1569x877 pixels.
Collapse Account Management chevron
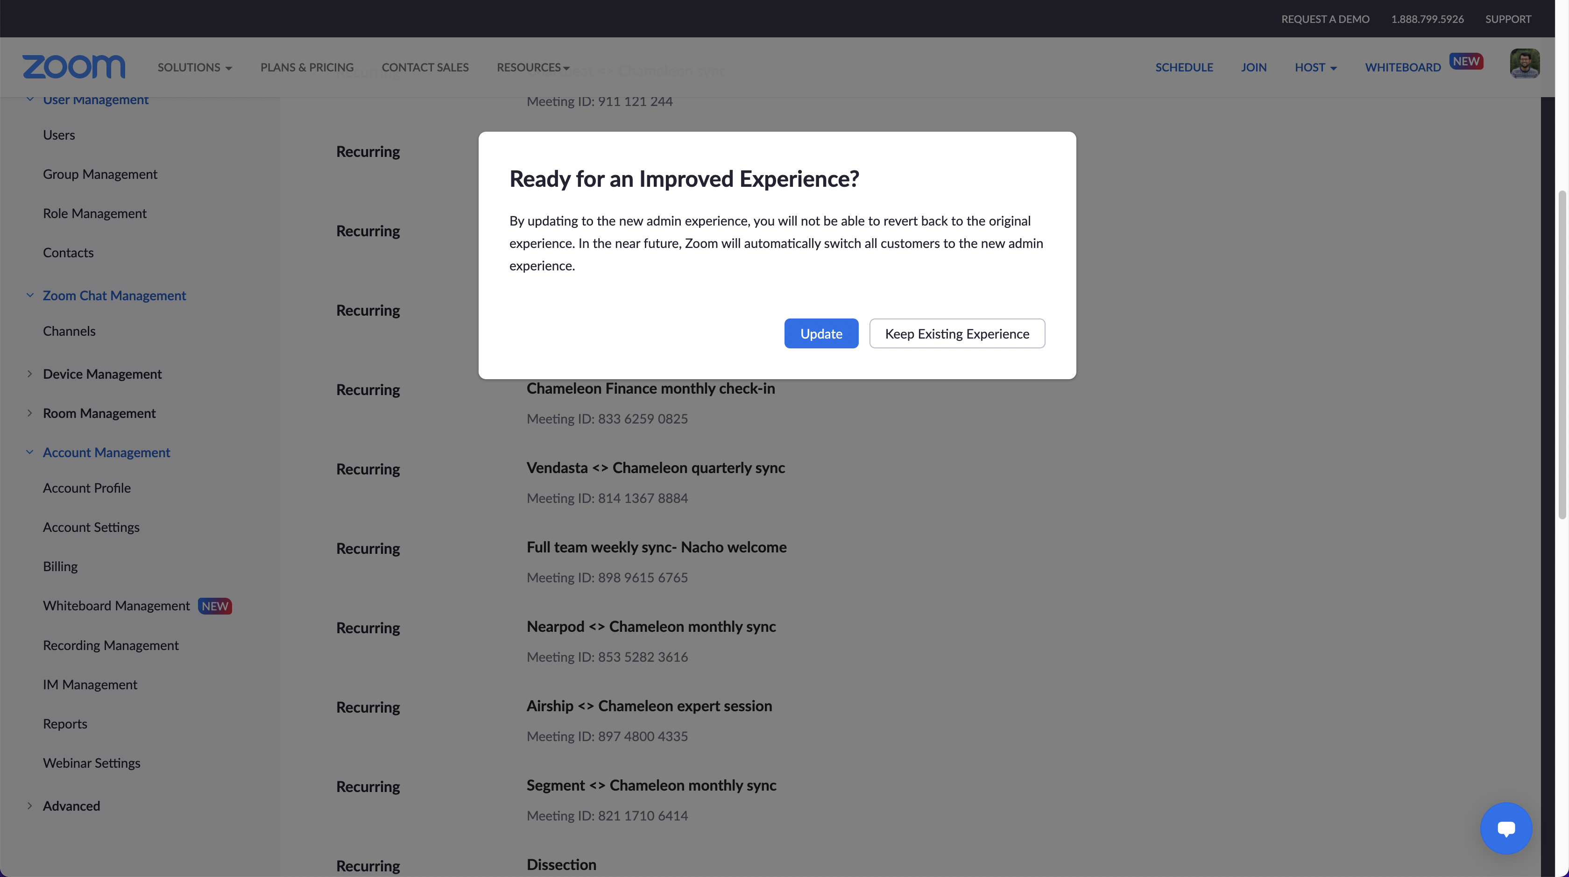coord(29,453)
